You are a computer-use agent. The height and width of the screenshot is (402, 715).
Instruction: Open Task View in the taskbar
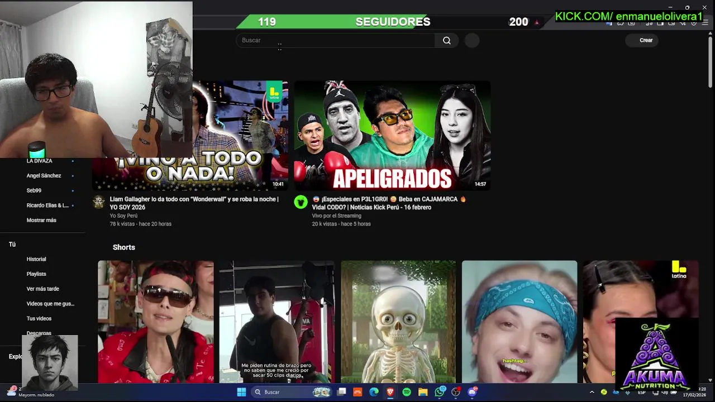pos(341,392)
